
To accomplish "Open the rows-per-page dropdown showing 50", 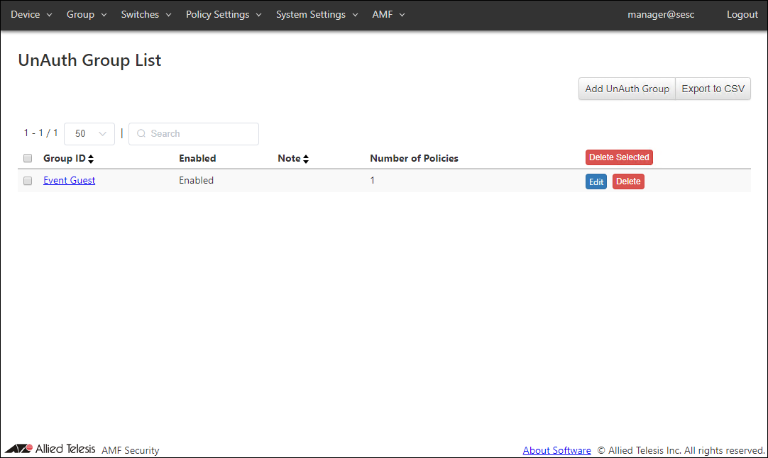I will pos(89,134).
